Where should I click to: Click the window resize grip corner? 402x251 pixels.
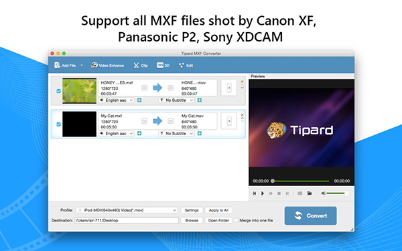point(352,229)
